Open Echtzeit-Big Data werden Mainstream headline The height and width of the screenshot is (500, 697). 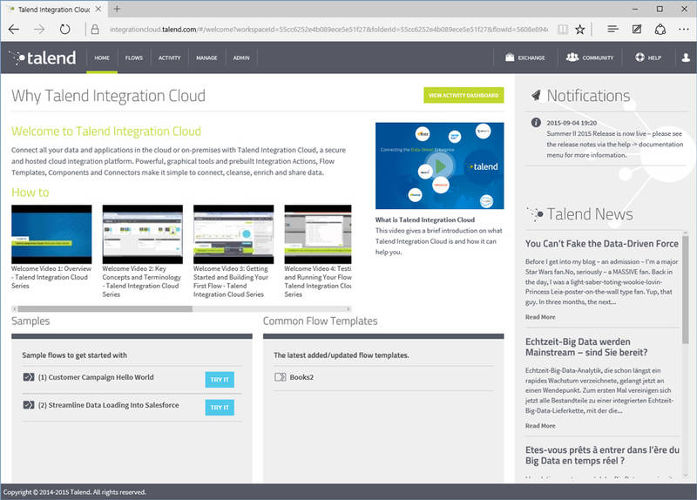pos(586,347)
